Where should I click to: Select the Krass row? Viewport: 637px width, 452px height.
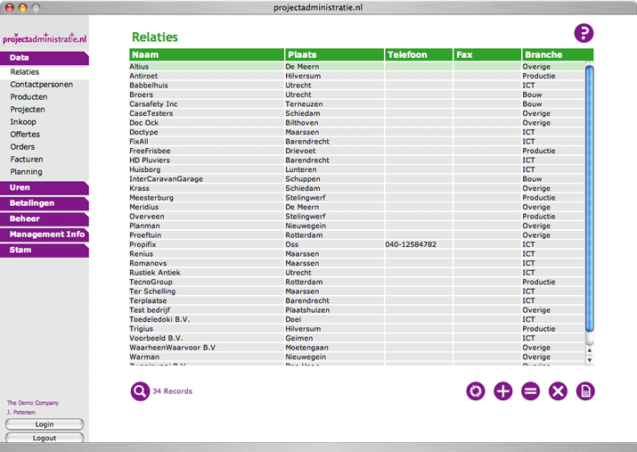point(356,188)
